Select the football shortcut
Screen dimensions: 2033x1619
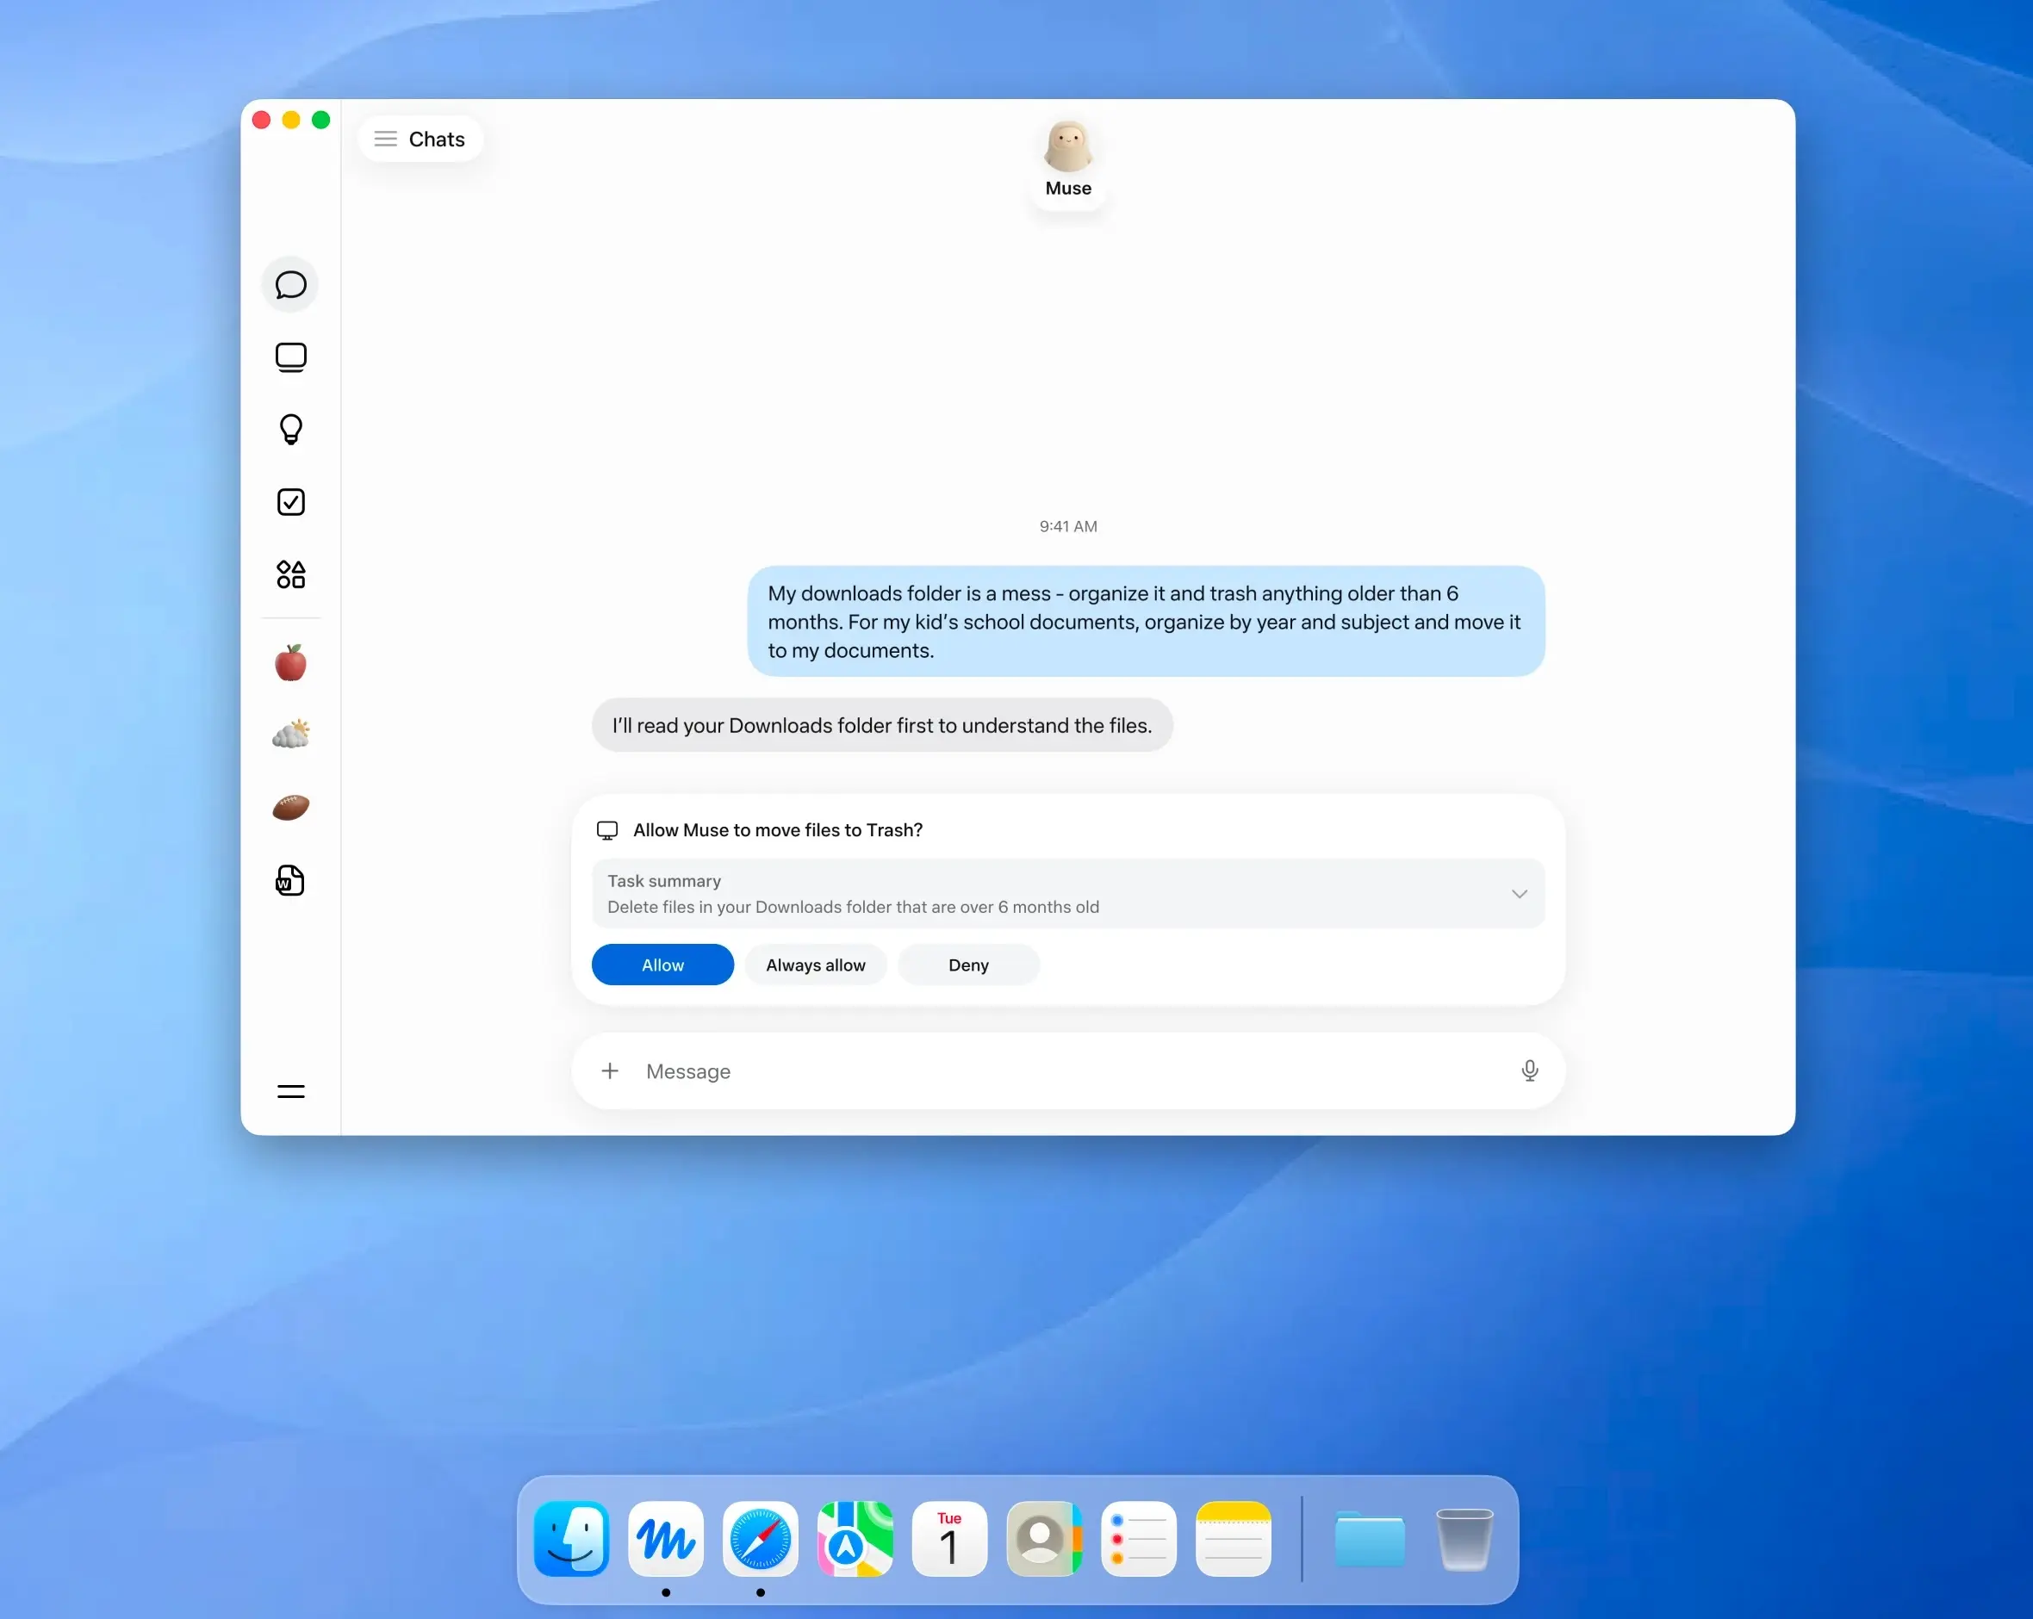[x=290, y=808]
